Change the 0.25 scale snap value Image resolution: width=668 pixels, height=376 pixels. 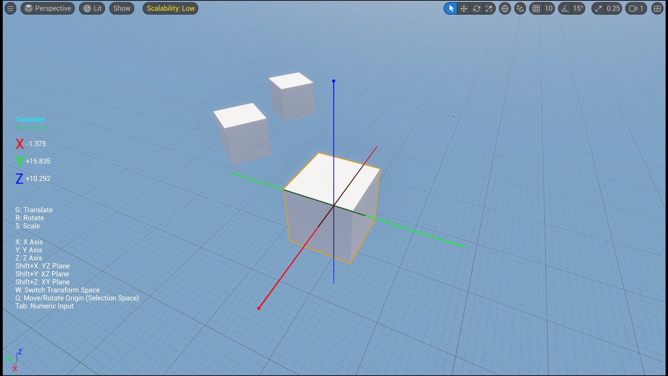click(614, 8)
